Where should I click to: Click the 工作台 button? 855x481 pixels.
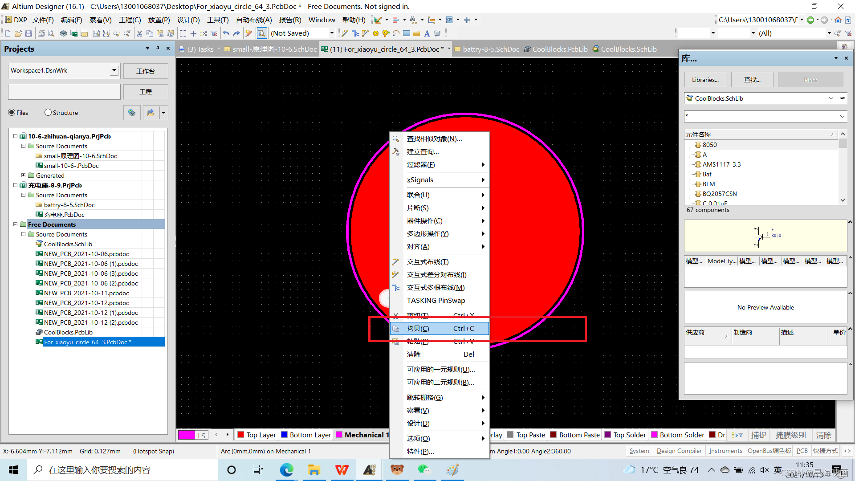coord(145,71)
